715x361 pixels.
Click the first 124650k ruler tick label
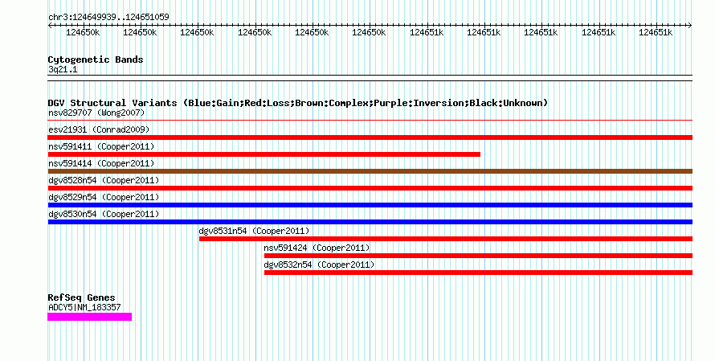83,33
